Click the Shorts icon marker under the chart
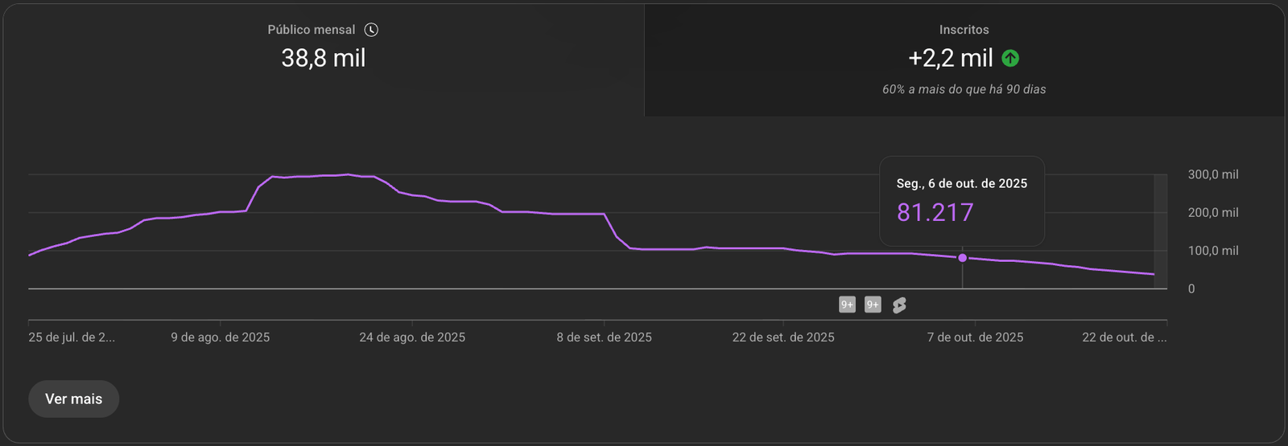This screenshot has width=1288, height=446. click(899, 305)
